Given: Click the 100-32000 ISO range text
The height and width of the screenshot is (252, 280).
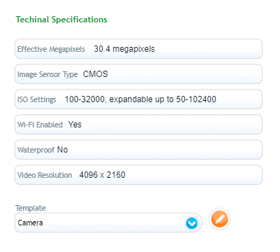Looking at the screenshot, I should [x=85, y=99].
